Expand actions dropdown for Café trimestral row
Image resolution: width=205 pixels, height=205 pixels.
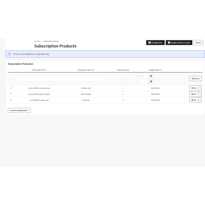200,94
